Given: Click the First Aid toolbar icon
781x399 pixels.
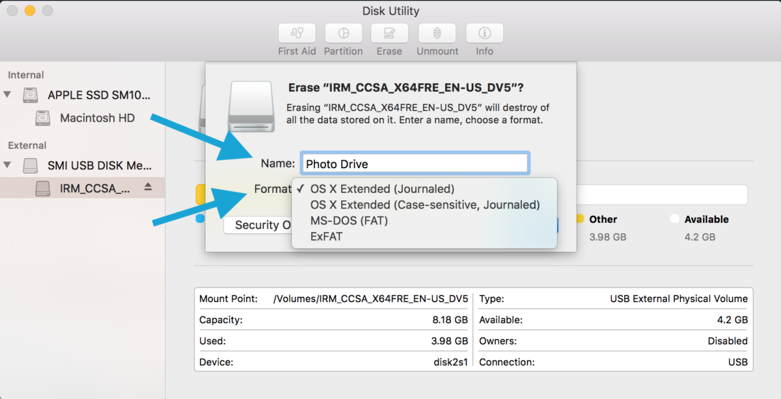Looking at the screenshot, I should pyautogui.click(x=297, y=33).
